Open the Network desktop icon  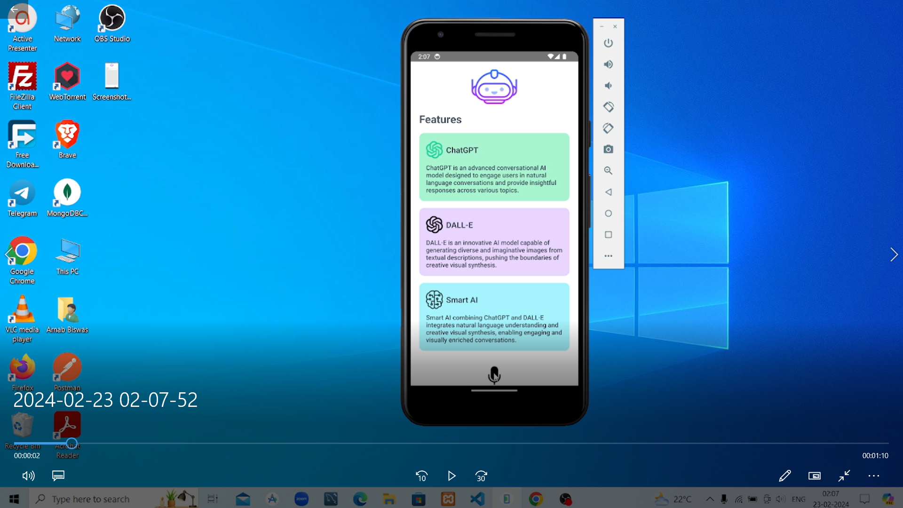[67, 24]
